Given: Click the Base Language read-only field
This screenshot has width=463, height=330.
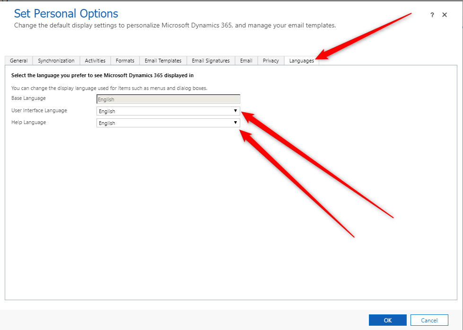Looking at the screenshot, I should point(168,99).
